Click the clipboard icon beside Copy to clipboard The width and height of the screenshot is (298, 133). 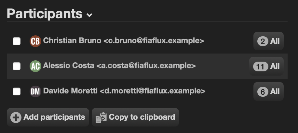pyautogui.click(x=101, y=117)
